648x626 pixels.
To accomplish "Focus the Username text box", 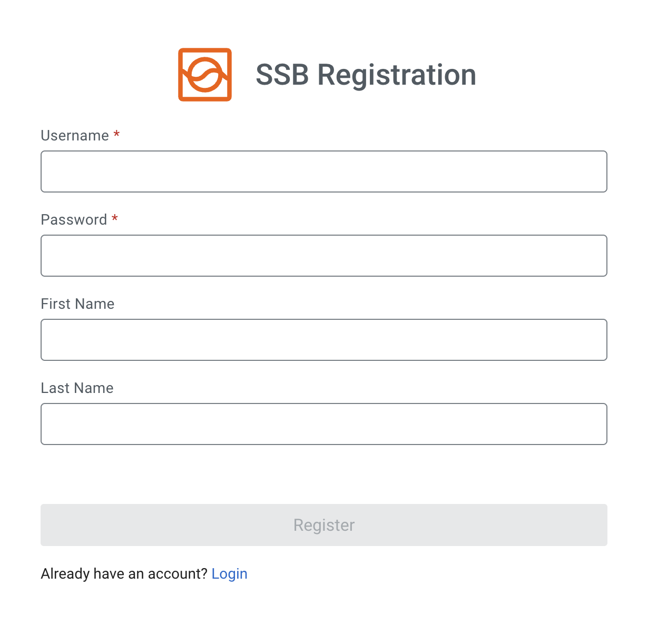I will pos(324,171).
